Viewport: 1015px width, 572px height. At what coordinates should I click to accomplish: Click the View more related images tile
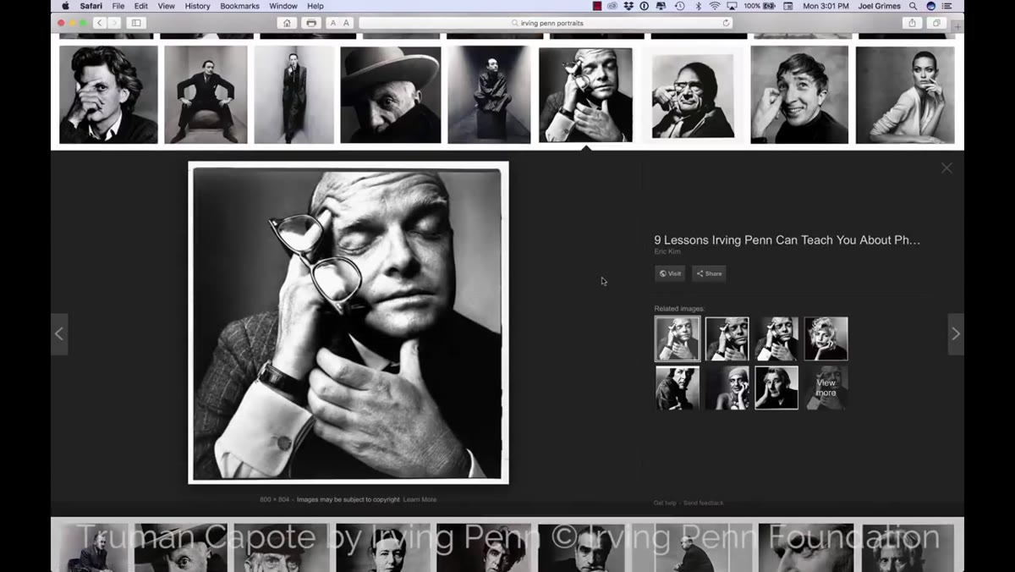click(826, 388)
